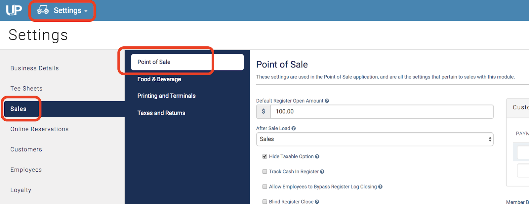The image size is (529, 204).
Task: Check Allow Employees to Bypass Register Log Closing
Action: [264, 186]
